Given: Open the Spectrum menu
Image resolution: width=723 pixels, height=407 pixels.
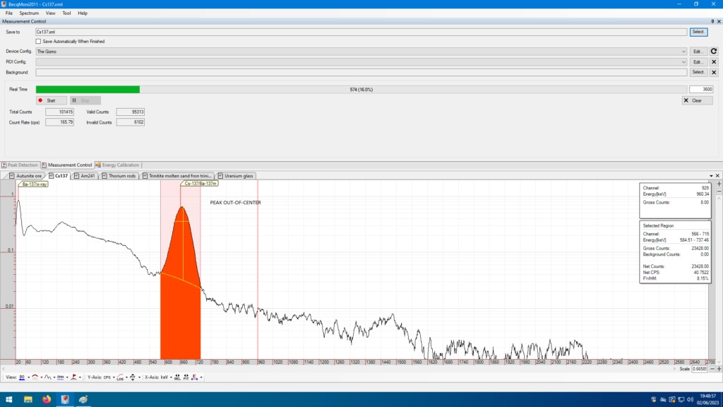Looking at the screenshot, I should (29, 13).
